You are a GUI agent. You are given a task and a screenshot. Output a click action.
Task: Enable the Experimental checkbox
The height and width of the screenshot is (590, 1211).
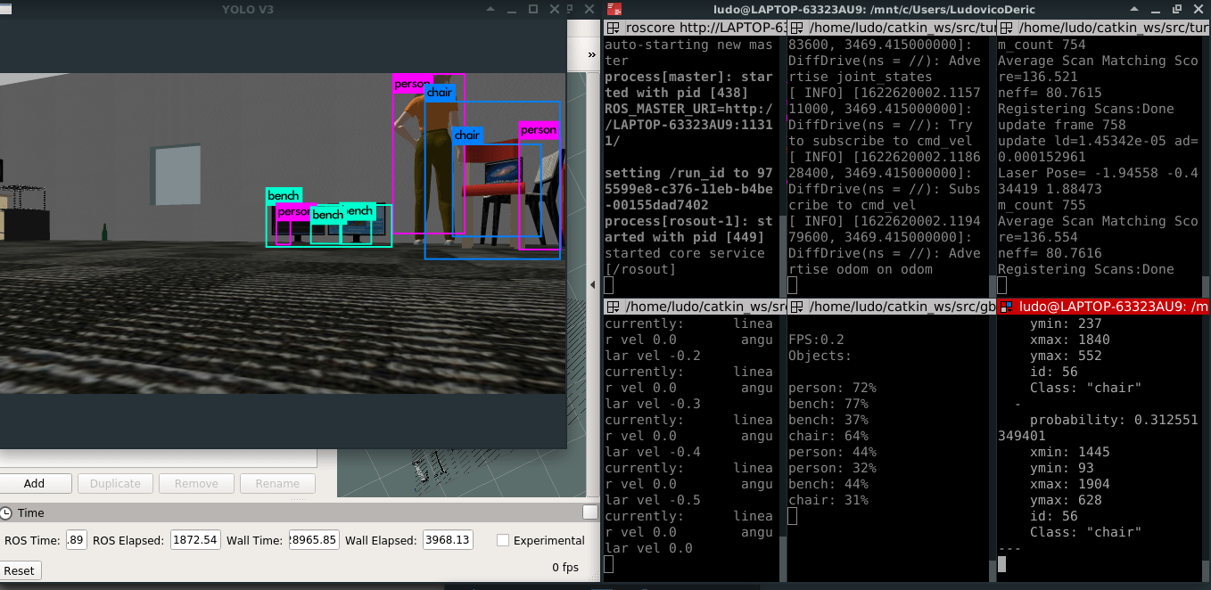503,540
